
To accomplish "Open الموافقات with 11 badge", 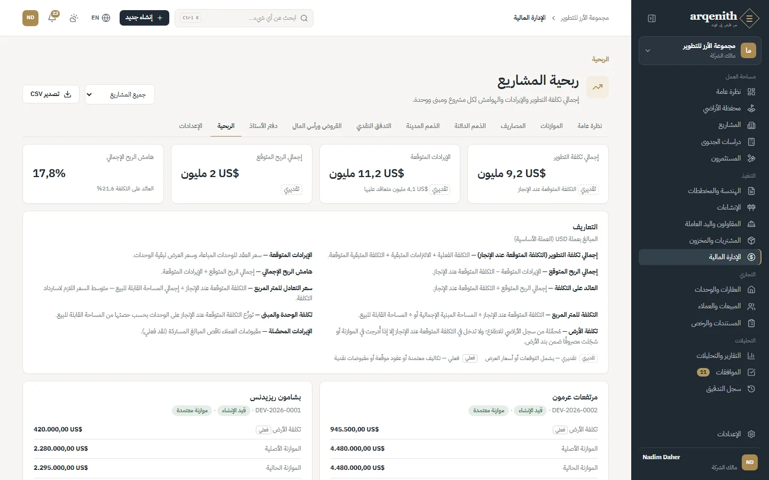I will tap(700, 372).
